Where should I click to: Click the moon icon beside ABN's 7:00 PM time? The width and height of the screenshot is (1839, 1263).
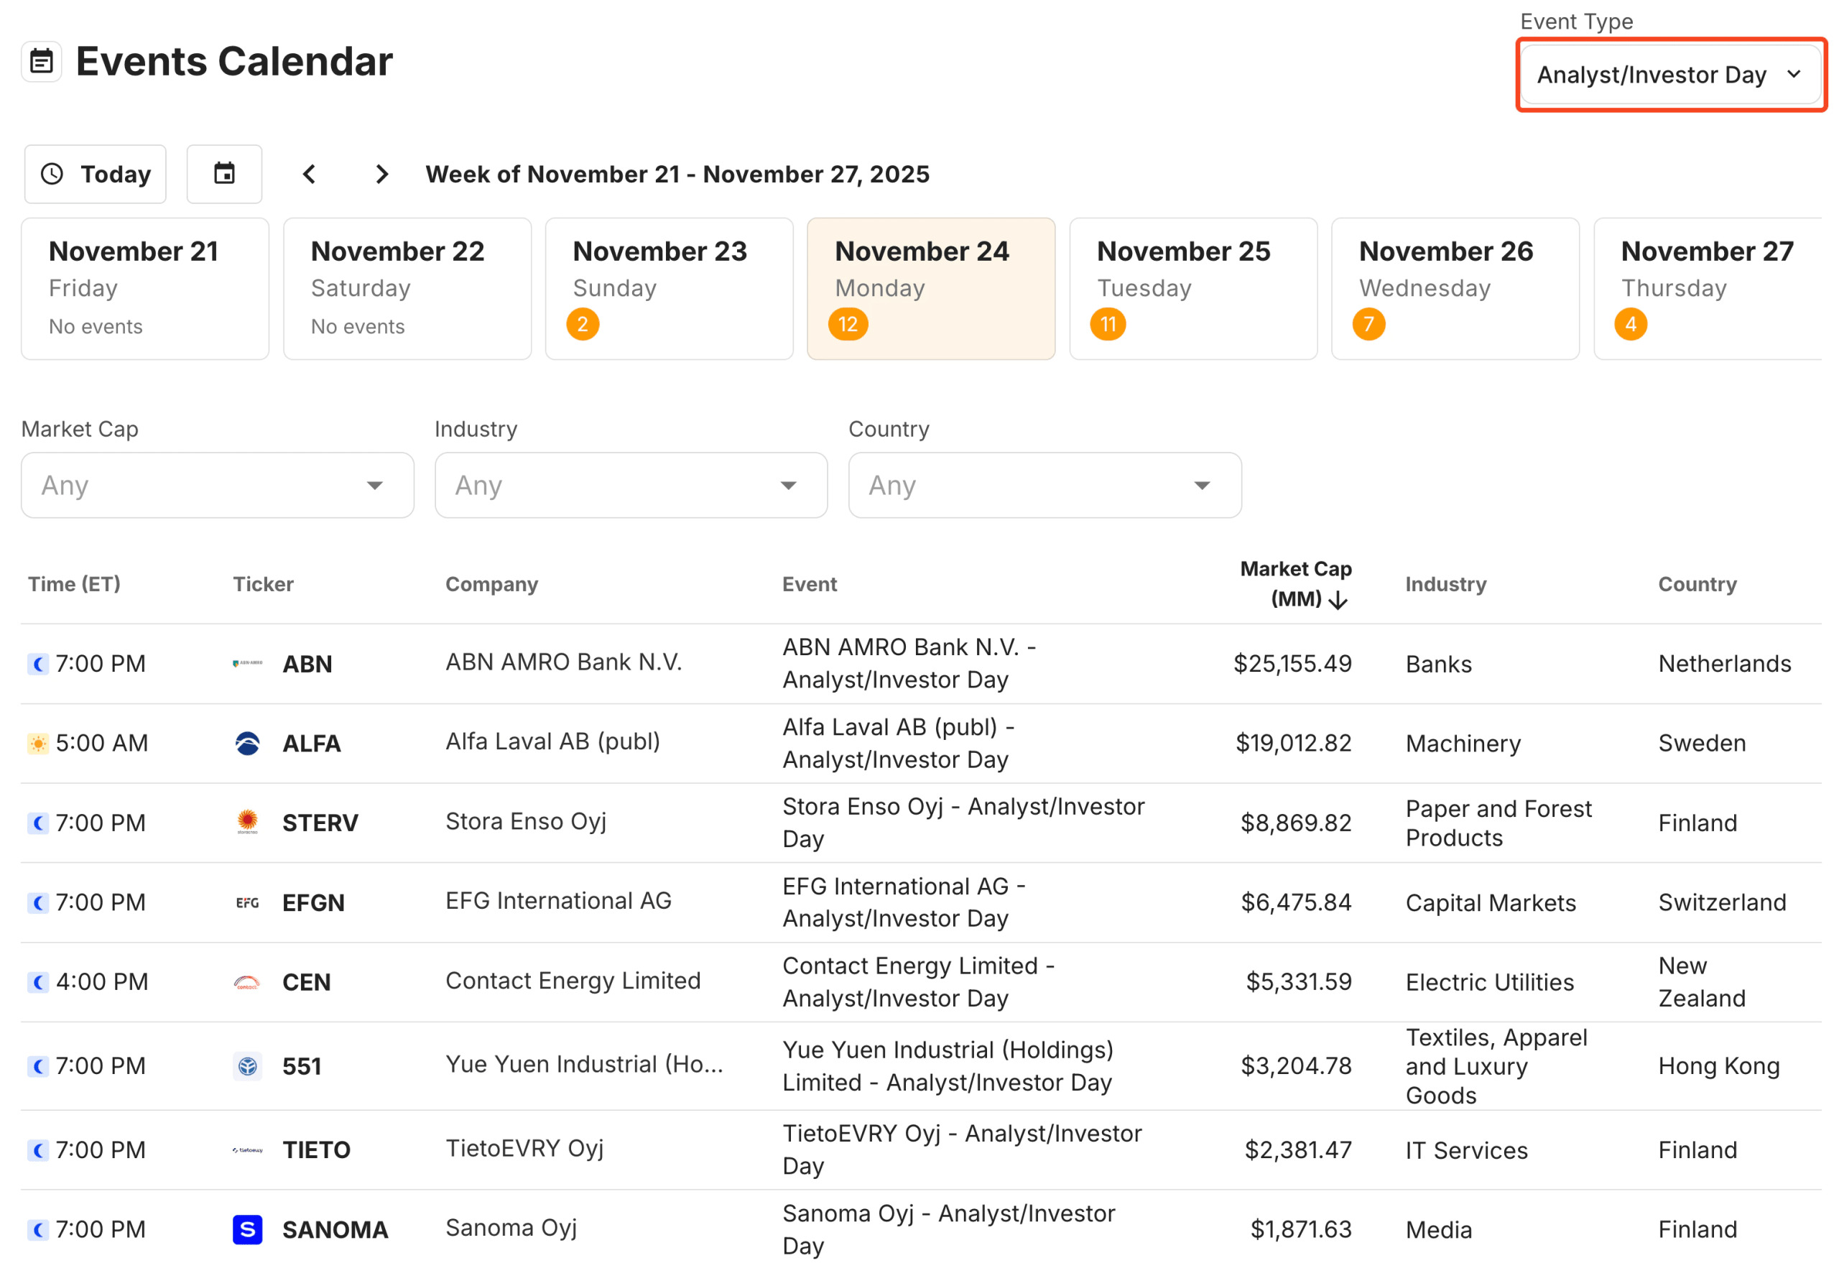38,664
